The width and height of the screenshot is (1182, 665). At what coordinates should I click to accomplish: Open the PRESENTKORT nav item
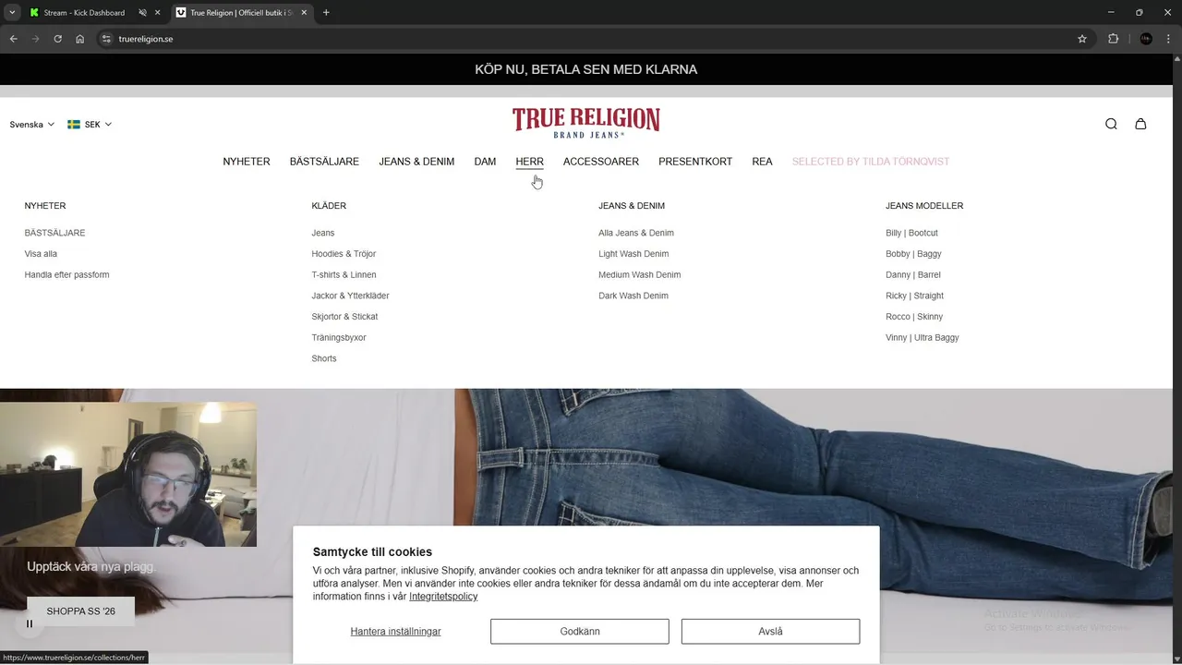click(x=695, y=162)
